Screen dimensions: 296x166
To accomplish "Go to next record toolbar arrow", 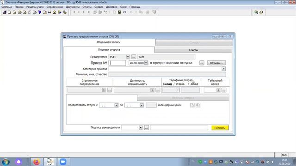I will click(84, 12).
